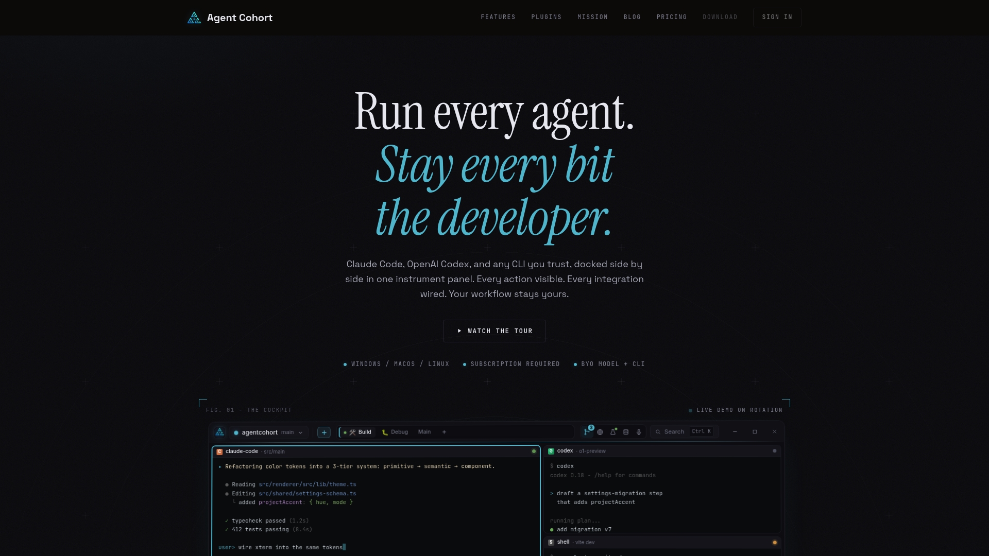Click the Sign In button
The image size is (989, 556).
pyautogui.click(x=777, y=17)
